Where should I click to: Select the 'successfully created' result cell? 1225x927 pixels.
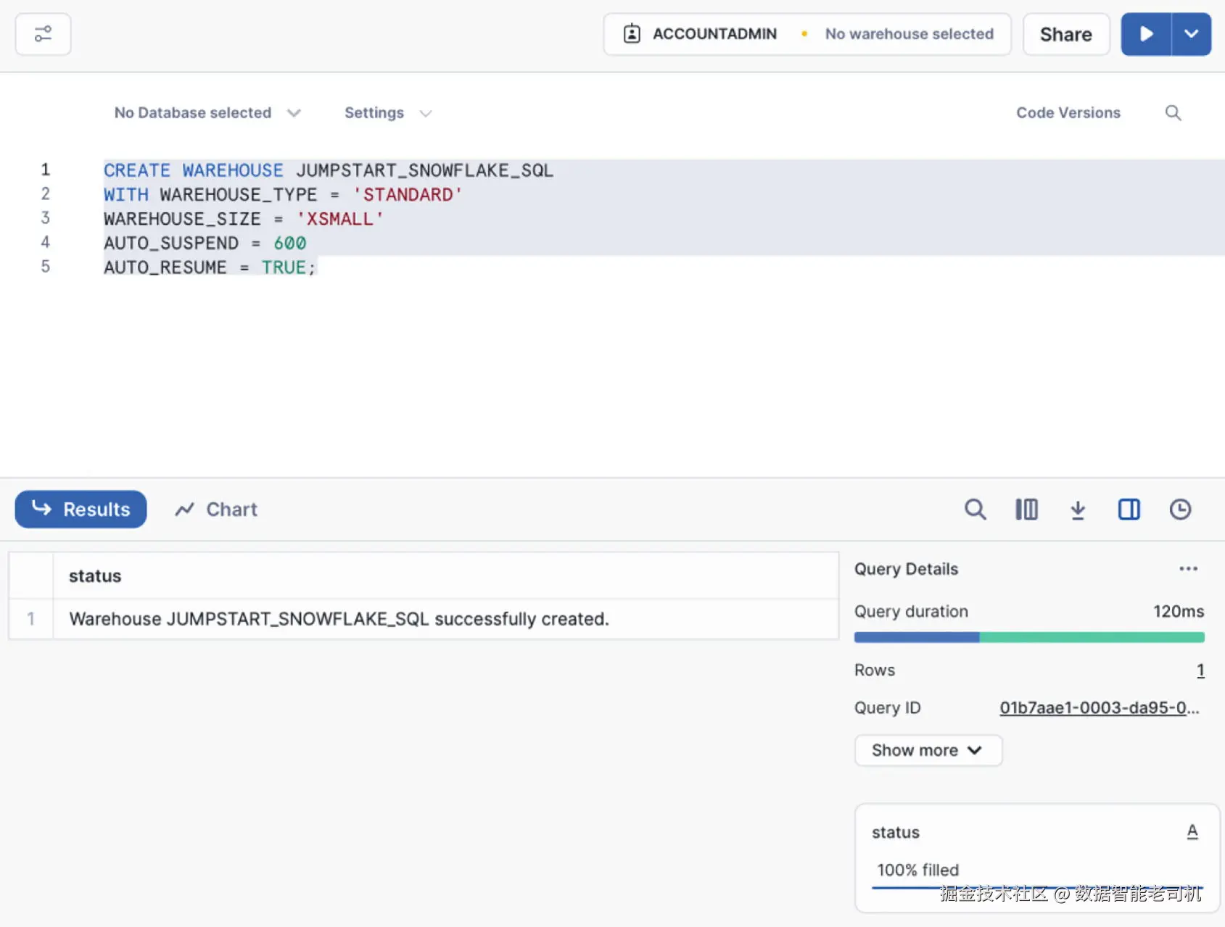446,619
